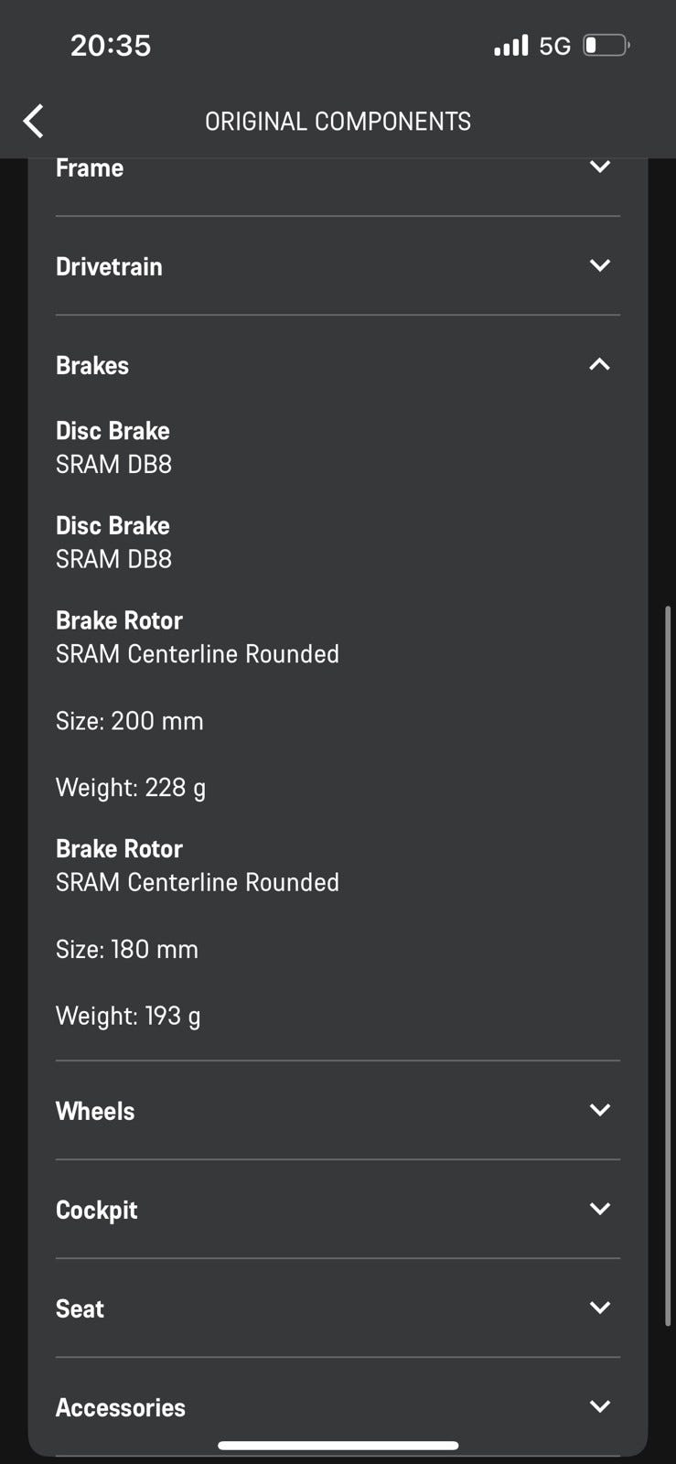This screenshot has width=676, height=1464.
Task: Tap the first SRAM DB8 entry
Action: pyautogui.click(x=113, y=464)
